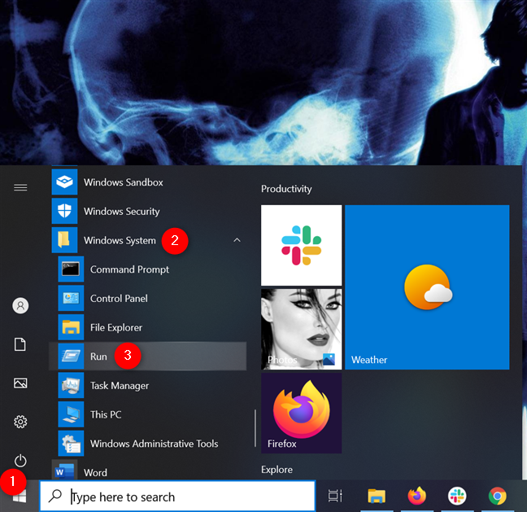Open File Explorer from the taskbar

tap(376, 496)
